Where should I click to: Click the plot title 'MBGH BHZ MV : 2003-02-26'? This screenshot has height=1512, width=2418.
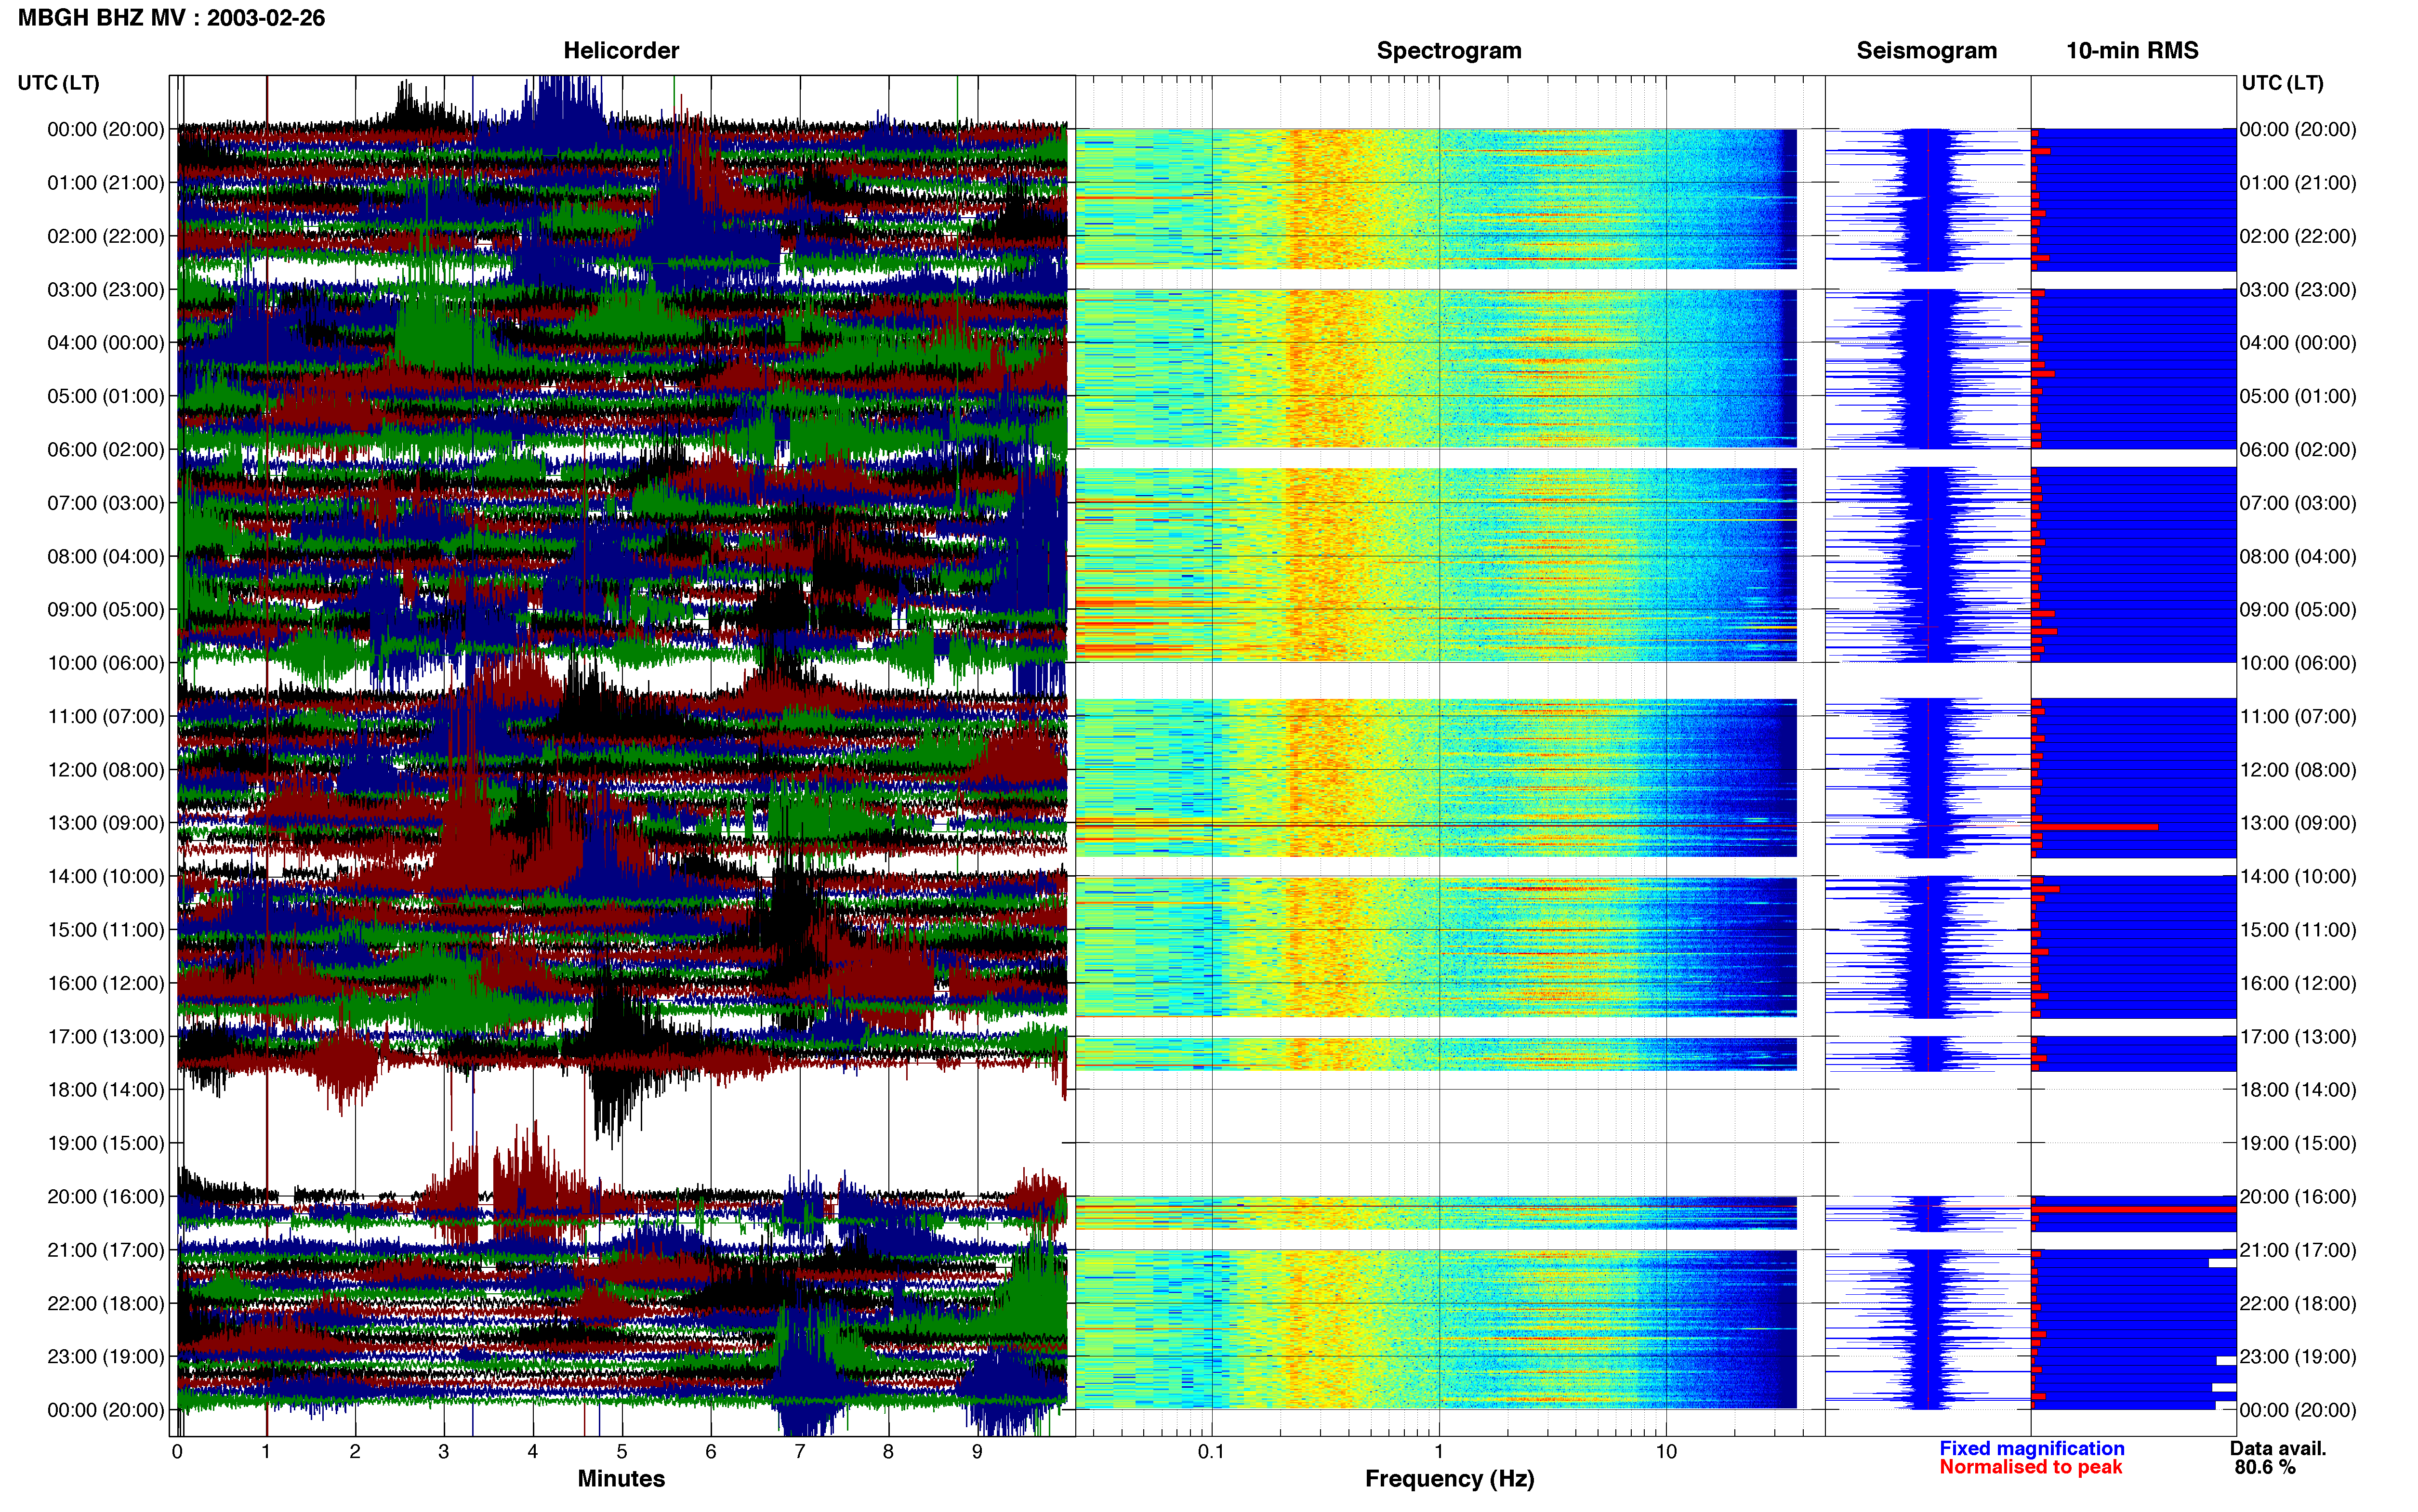(171, 18)
